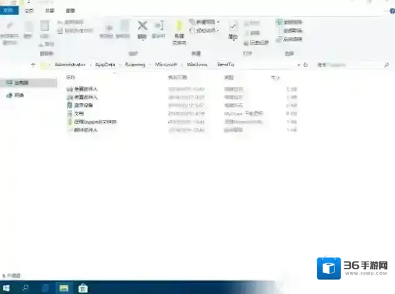The width and height of the screenshot is (395, 294).
Task: Click the Edit button in the ribbon
Action: pyautogui.click(x=252, y=33)
